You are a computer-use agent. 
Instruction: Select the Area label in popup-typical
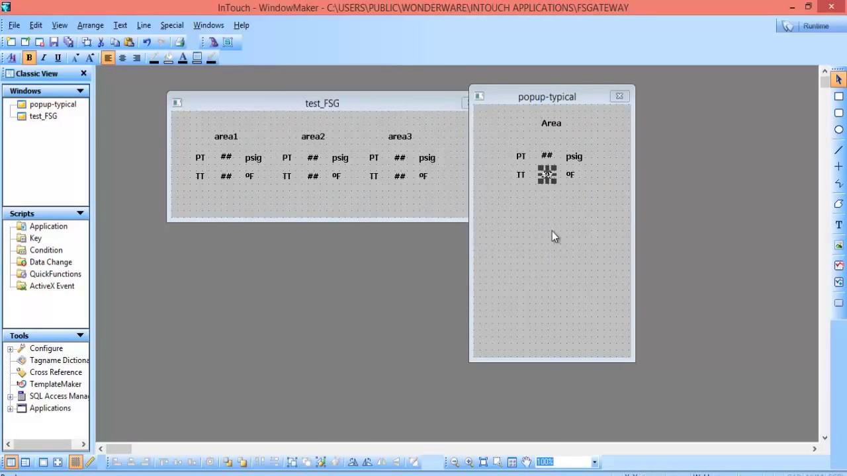[x=551, y=123]
